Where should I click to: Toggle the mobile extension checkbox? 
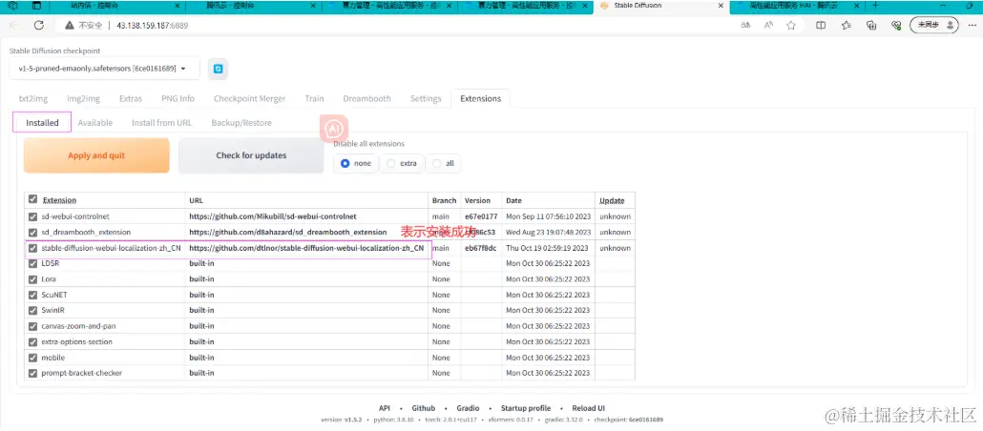point(32,357)
